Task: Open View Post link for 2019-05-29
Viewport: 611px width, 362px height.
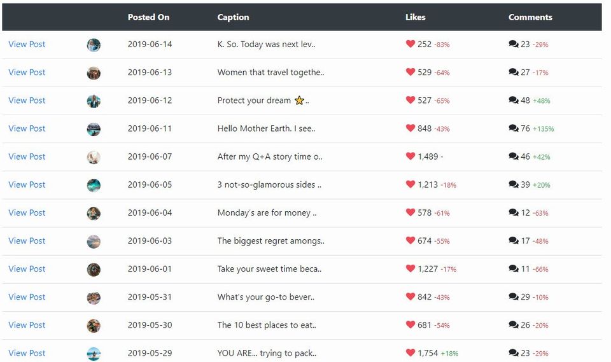Action: coord(27,352)
